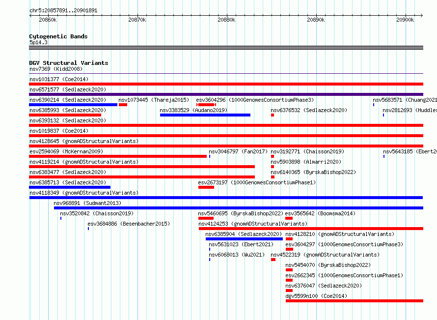Screen dimensions: 437x320
Task: Click nsv5454070 (ByrskaBishop2022) variant label
Action: pyautogui.click(x=328, y=265)
